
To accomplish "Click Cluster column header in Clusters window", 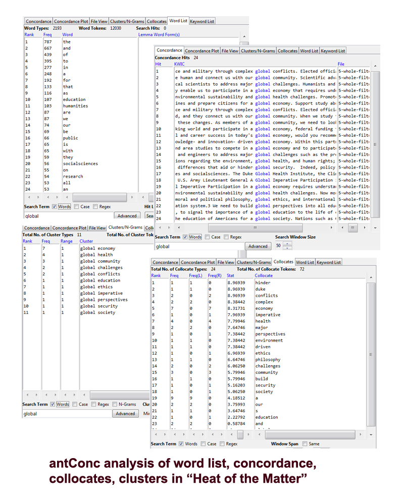I will [86, 241].
